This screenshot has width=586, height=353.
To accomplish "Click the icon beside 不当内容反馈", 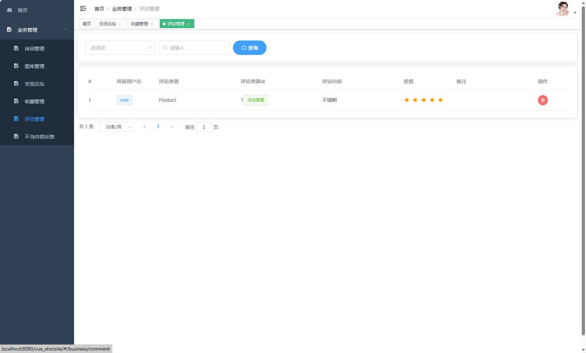I will pyautogui.click(x=16, y=136).
